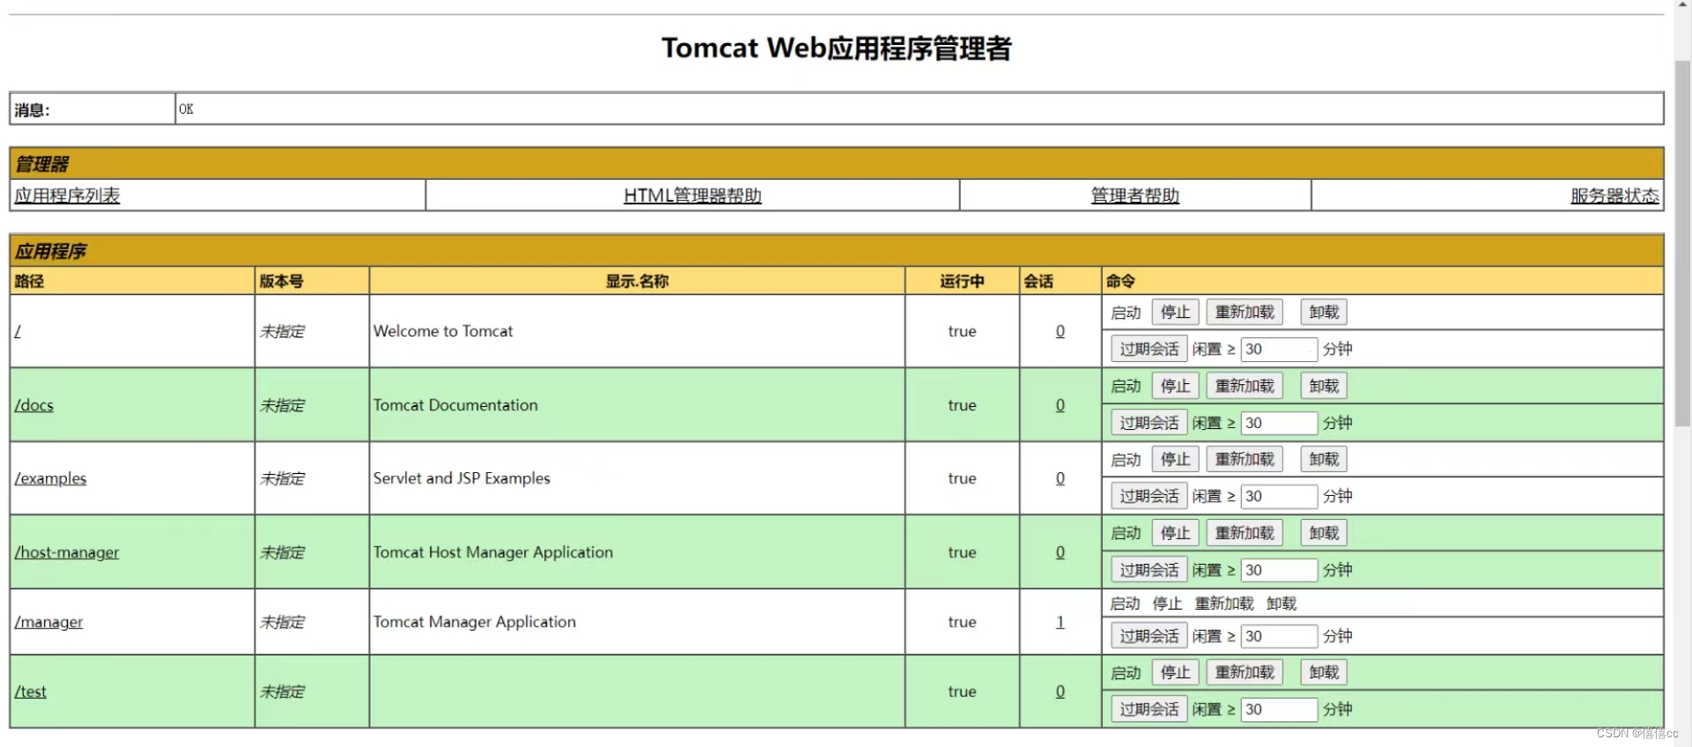
Task: Open the HTML管理器帮助 link
Action: click(x=692, y=196)
